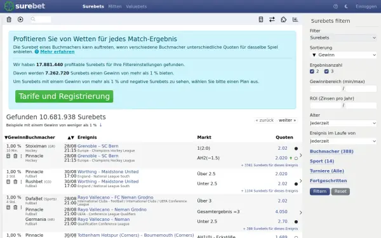The width and height of the screenshot is (381, 238).
Task: Click the Gewinnbereich maximum input field
Action: point(361,89)
